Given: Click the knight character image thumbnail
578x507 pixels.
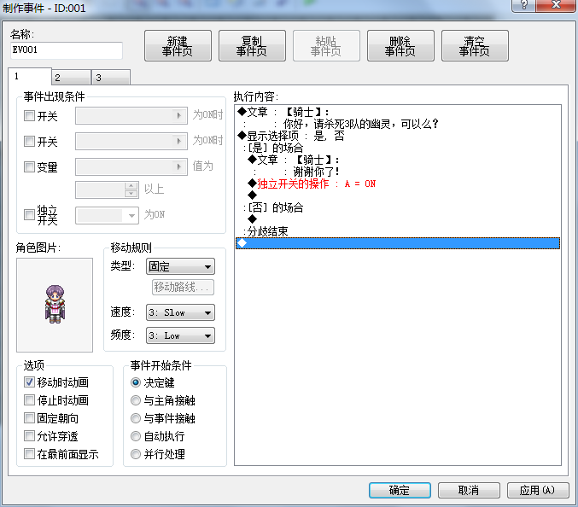Looking at the screenshot, I should (x=55, y=305).
